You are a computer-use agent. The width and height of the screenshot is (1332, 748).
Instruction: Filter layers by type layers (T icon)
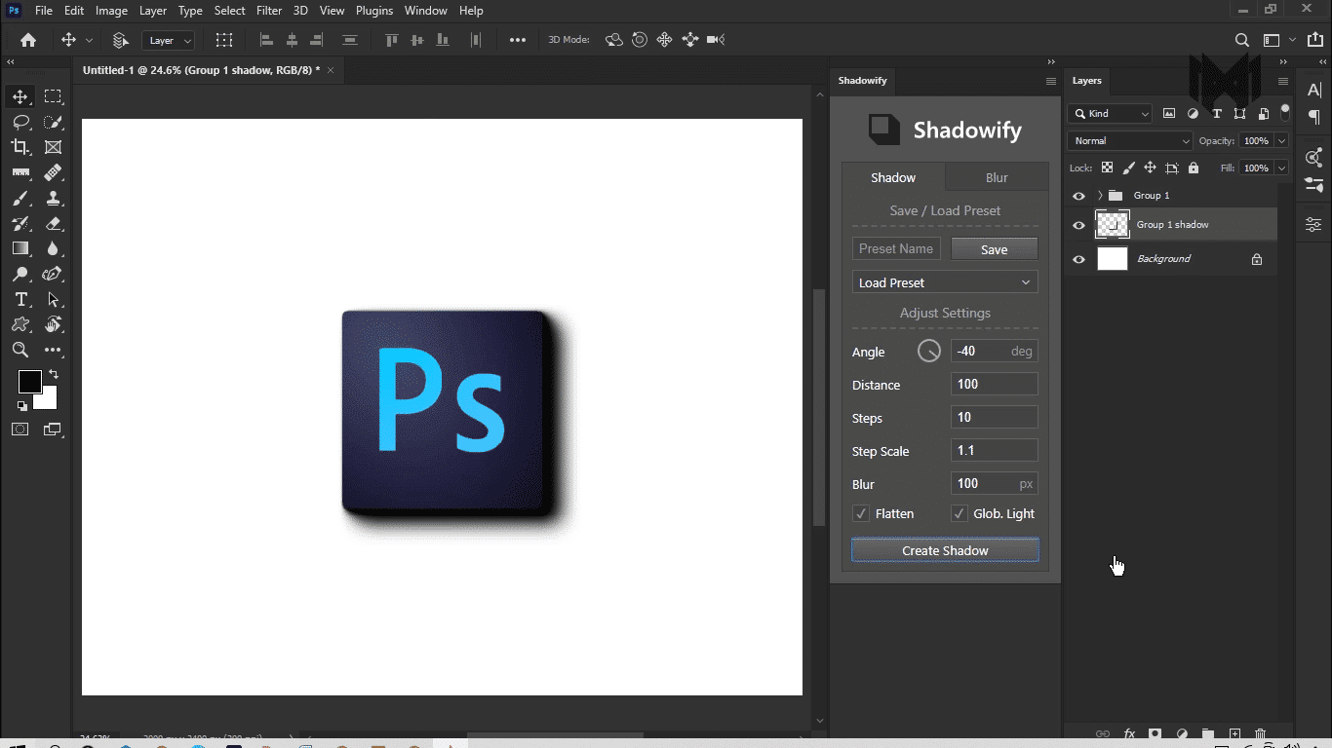pyautogui.click(x=1216, y=114)
